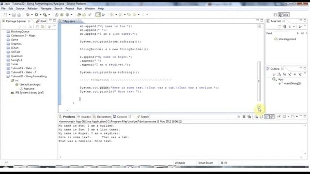Open the Package Explorer view menu
Image resolution: width=310 pixels, height=174 pixels.
tap(54, 26)
